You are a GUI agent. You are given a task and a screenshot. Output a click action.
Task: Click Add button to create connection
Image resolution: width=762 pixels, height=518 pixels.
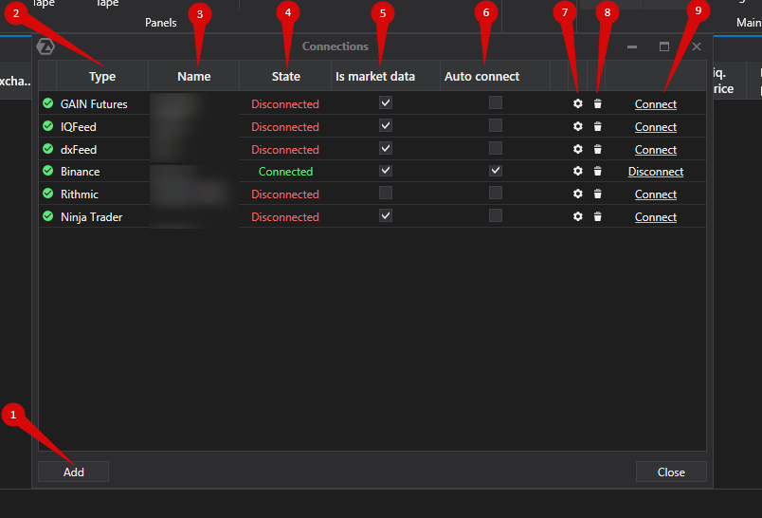point(73,472)
